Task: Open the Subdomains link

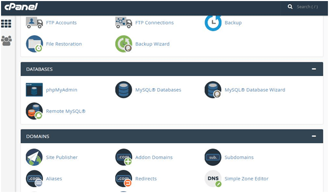Action: (x=239, y=157)
